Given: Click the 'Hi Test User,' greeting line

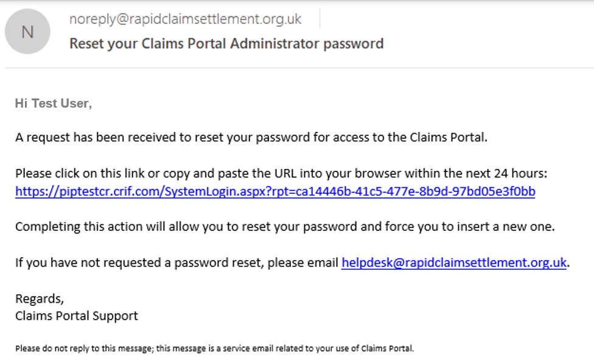Looking at the screenshot, I should (54, 103).
